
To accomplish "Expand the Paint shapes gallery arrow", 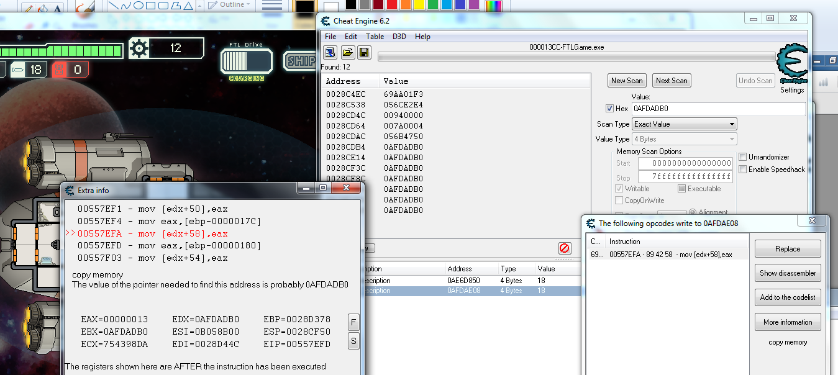I will tap(200, 6).
